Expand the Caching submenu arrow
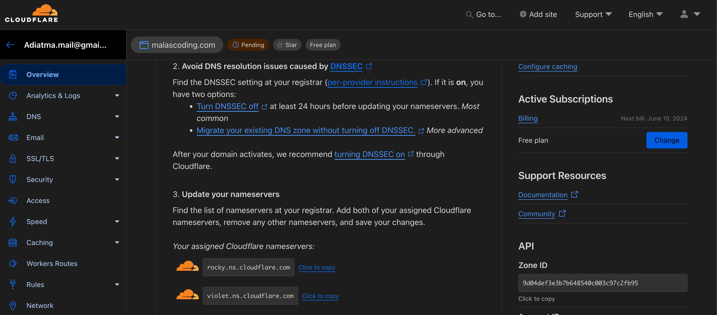The width and height of the screenshot is (717, 315). pos(117,242)
